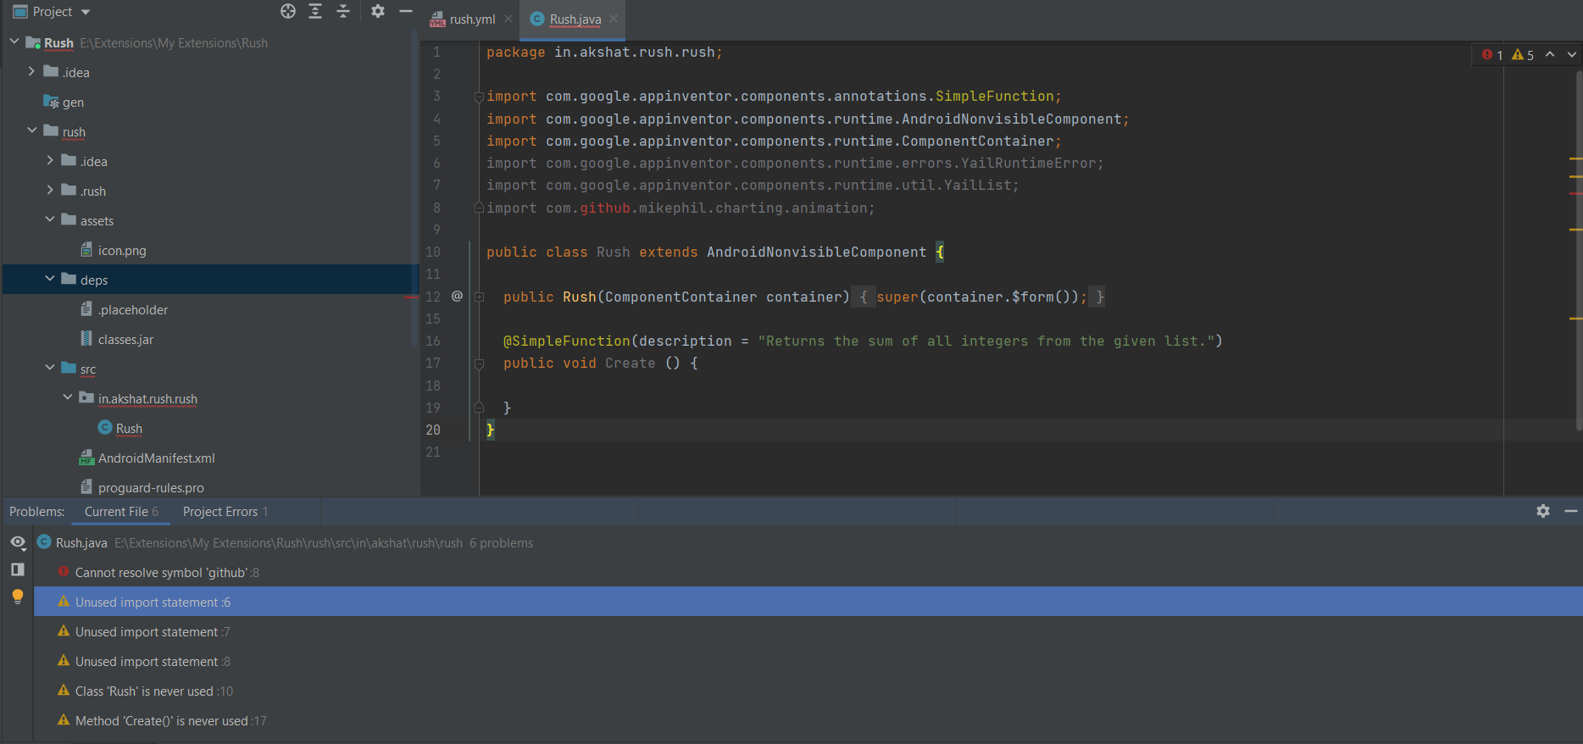Collapse the rush module folder
The image size is (1583, 744).
(x=31, y=130)
